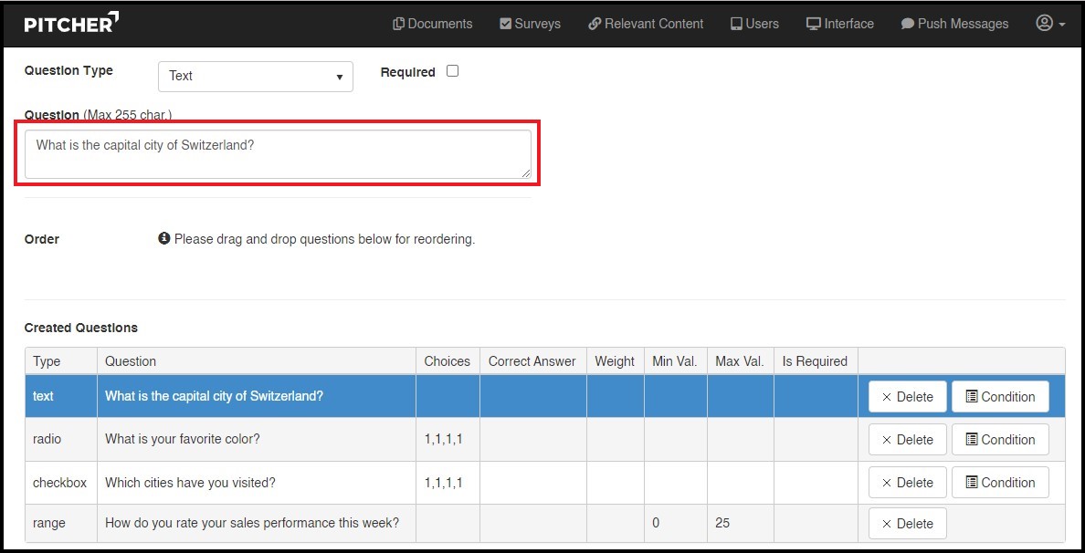Screen dimensions: 1085x553
Task: Click the info icon beside reordering hint
Action: pyautogui.click(x=164, y=239)
